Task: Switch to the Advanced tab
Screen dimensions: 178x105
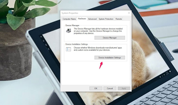Action: [x=92, y=19]
